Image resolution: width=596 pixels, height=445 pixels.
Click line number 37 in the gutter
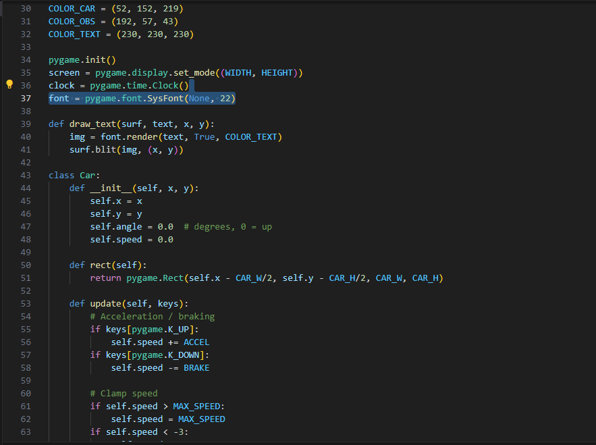point(26,98)
